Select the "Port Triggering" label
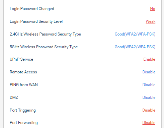The width and height of the screenshot is (164, 128). [x=23, y=111]
